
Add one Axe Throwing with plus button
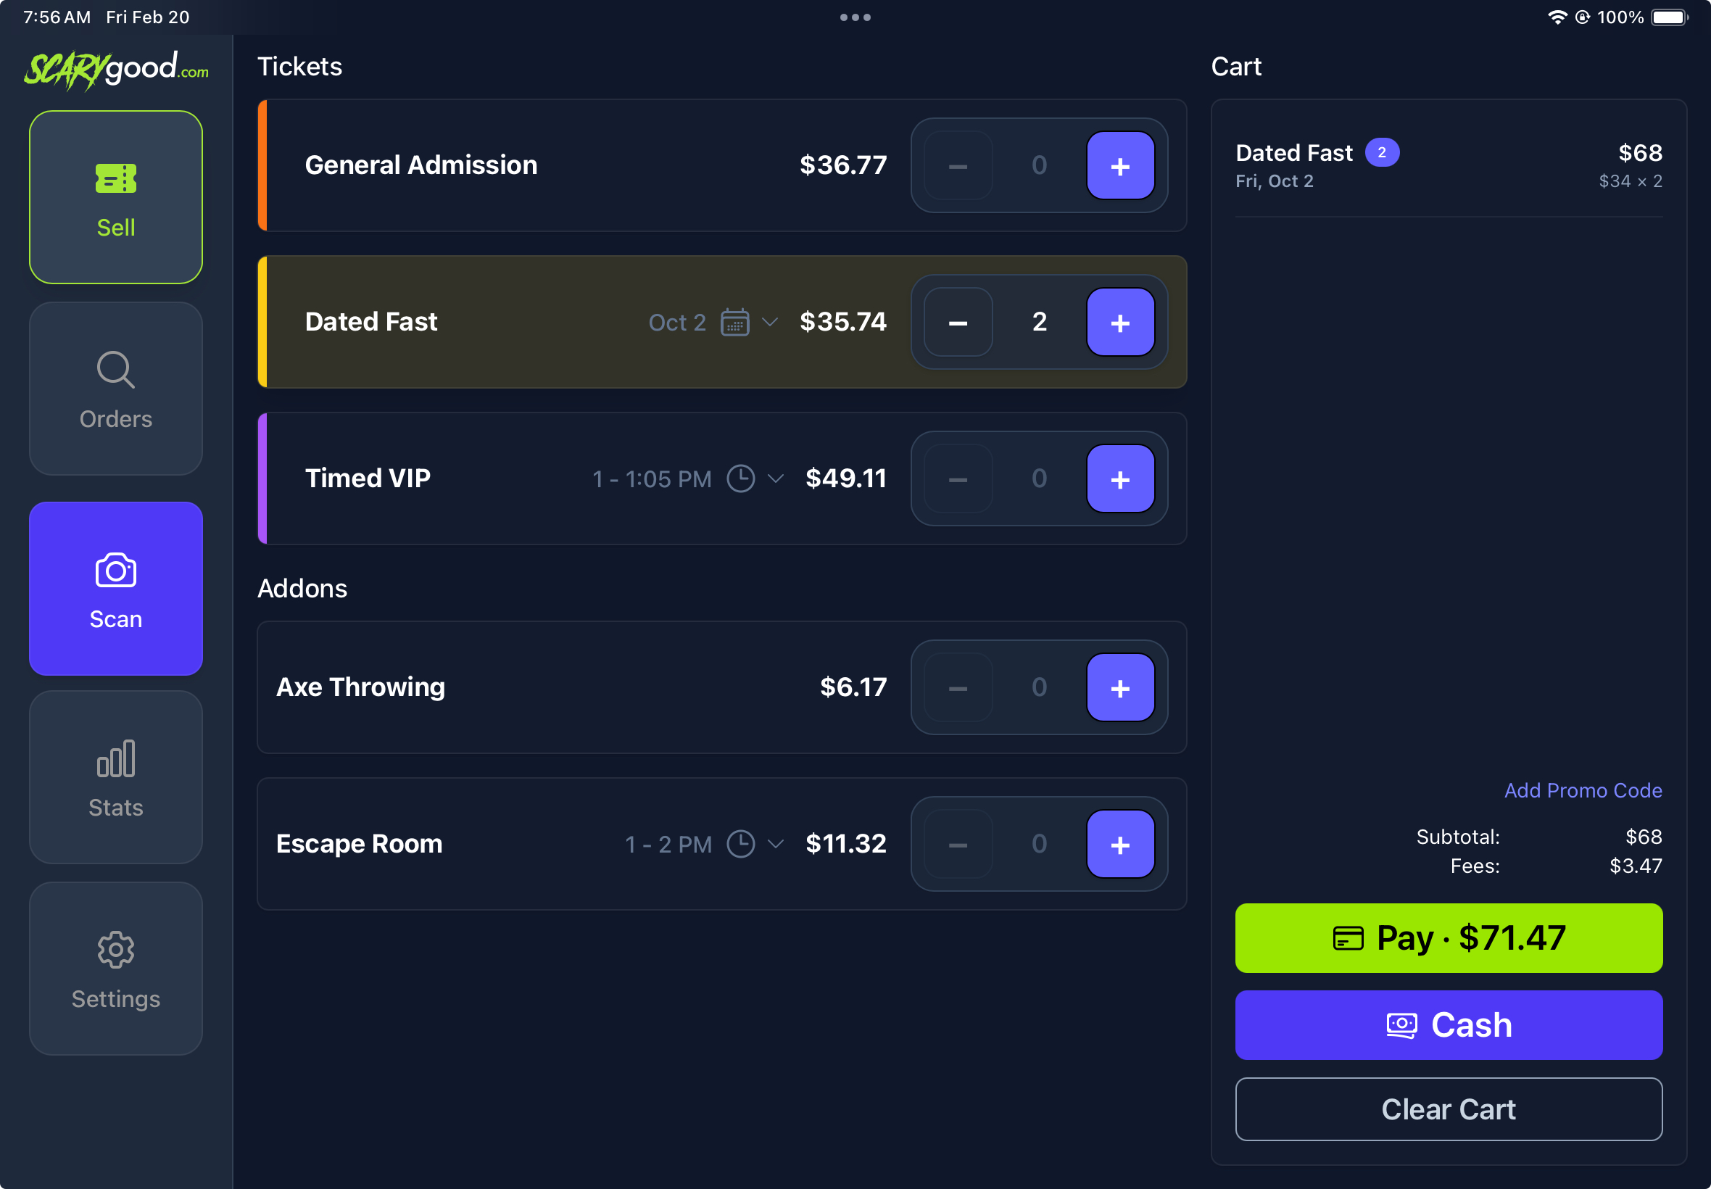coord(1122,687)
